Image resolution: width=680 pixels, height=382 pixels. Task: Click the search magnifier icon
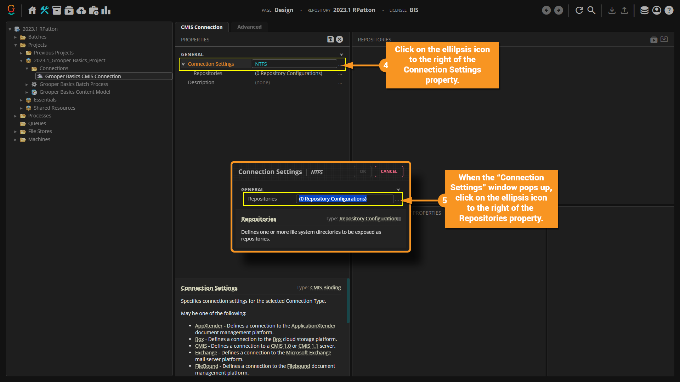pos(591,10)
